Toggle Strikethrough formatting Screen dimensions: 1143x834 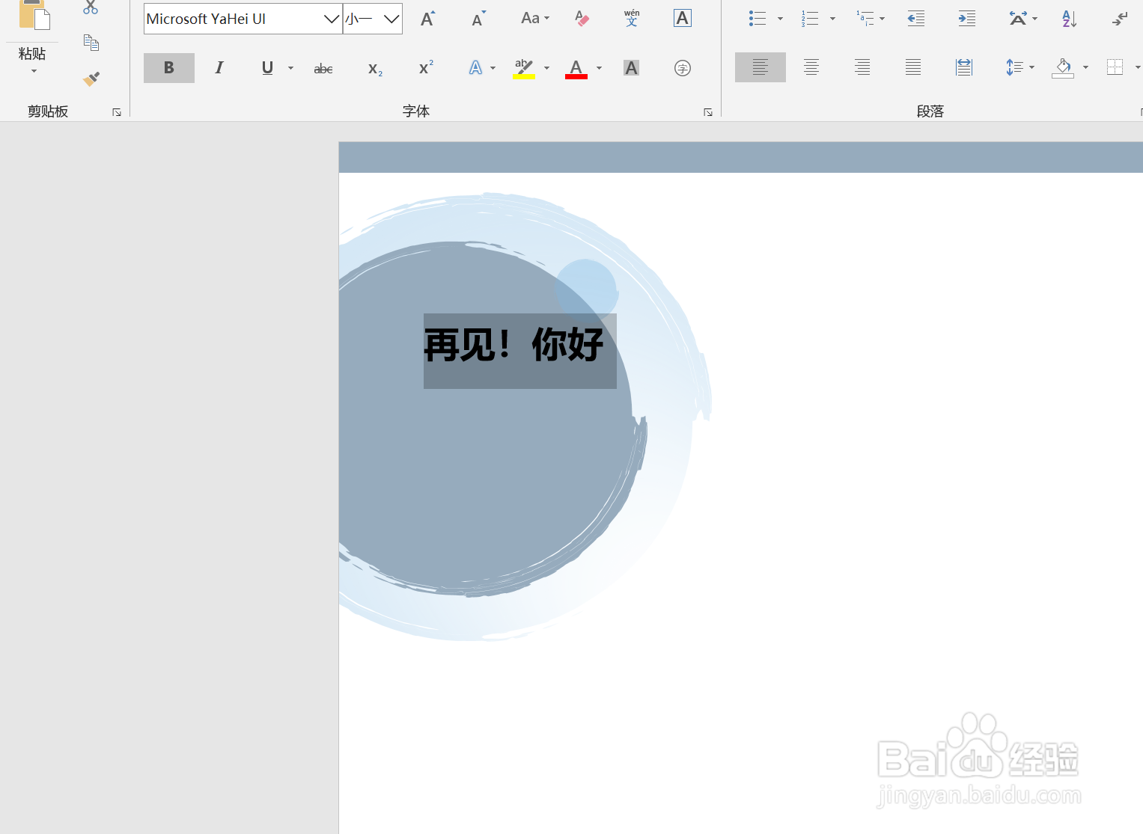[323, 69]
